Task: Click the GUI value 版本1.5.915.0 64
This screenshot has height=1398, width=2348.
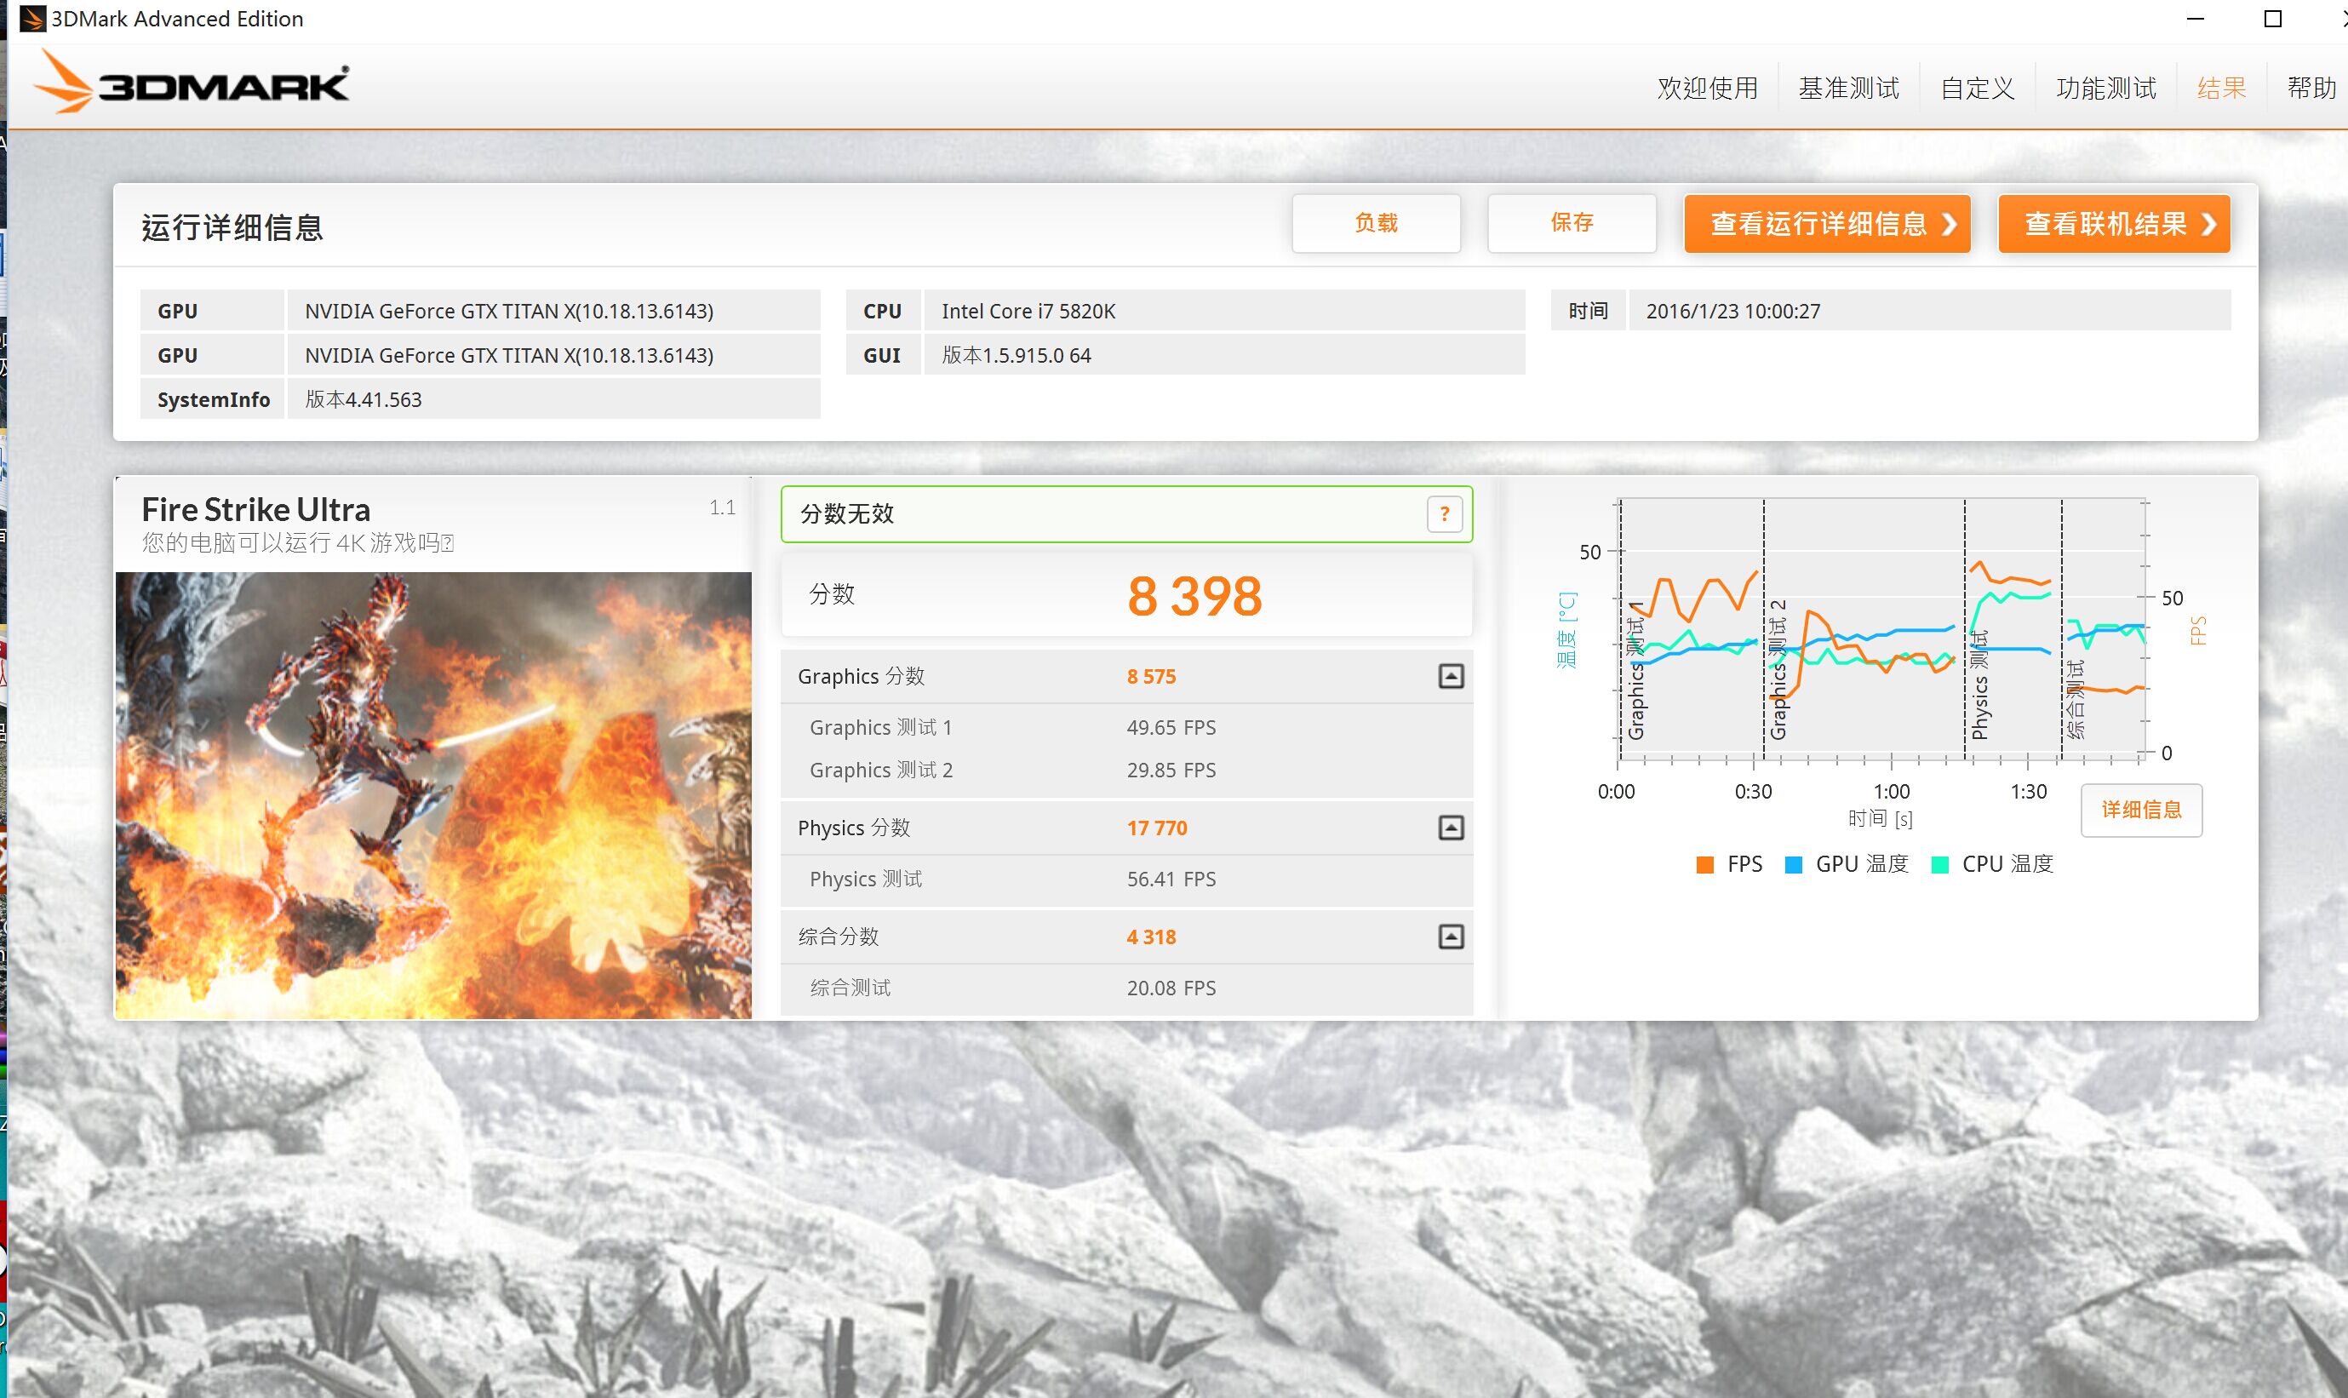Action: coord(1224,355)
